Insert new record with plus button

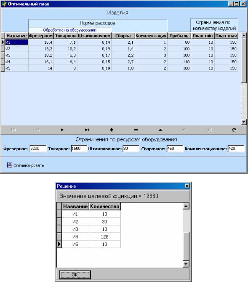[x=112, y=130]
